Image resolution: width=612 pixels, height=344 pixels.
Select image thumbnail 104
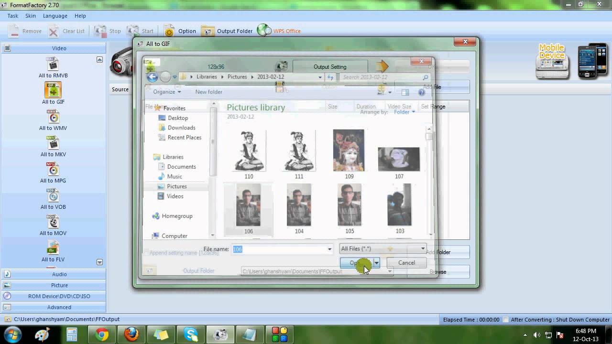[x=299, y=209]
